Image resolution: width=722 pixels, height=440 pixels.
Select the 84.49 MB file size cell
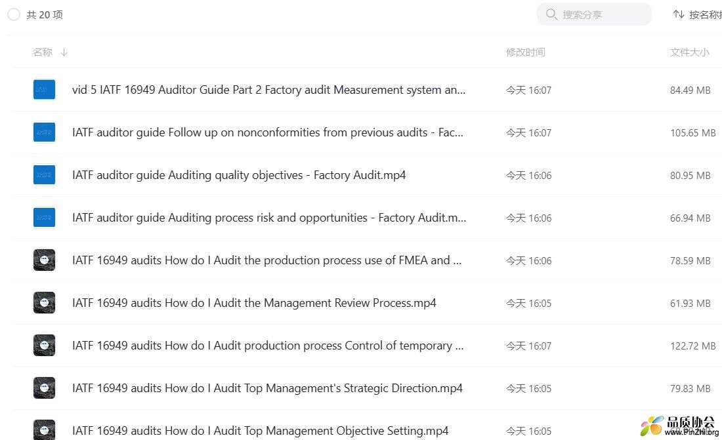click(690, 90)
